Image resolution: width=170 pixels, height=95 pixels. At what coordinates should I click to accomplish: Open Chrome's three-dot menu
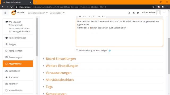coord(167,7)
